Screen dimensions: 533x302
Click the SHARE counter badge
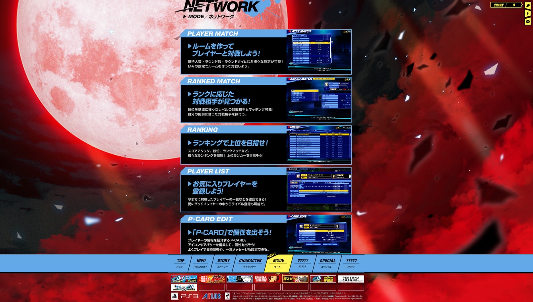point(507,5)
